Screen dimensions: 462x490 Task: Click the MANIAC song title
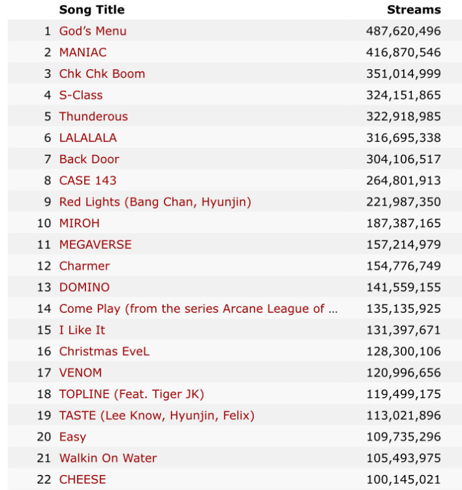[83, 52]
